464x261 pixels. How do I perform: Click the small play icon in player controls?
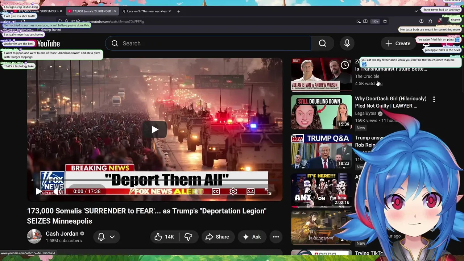38,191
